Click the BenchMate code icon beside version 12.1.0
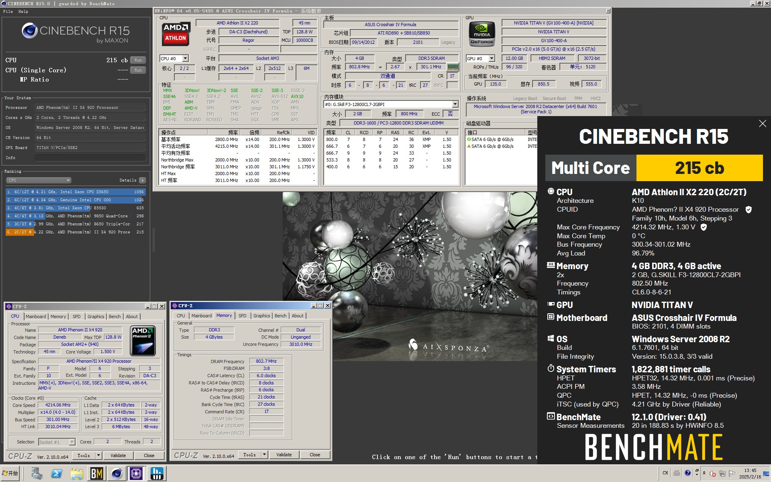771x482 pixels. [x=551, y=416]
